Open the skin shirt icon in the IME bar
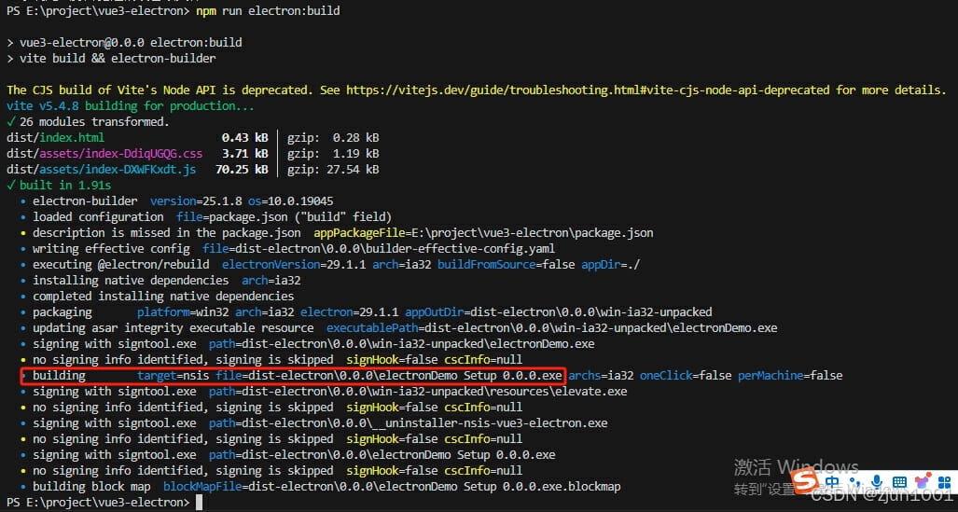 923,481
